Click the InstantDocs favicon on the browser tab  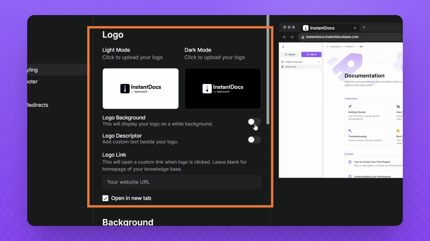306,28
